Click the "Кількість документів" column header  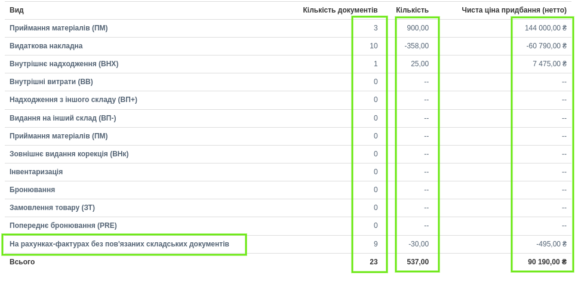pyautogui.click(x=340, y=10)
